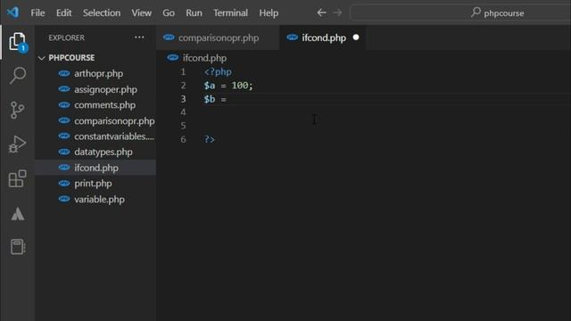Open Explorer more actions ellipsis
This screenshot has width=571, height=321.
[139, 37]
